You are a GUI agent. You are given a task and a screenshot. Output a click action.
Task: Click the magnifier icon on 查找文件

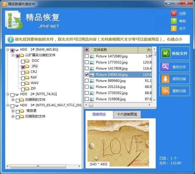pyautogui.click(x=165, y=67)
